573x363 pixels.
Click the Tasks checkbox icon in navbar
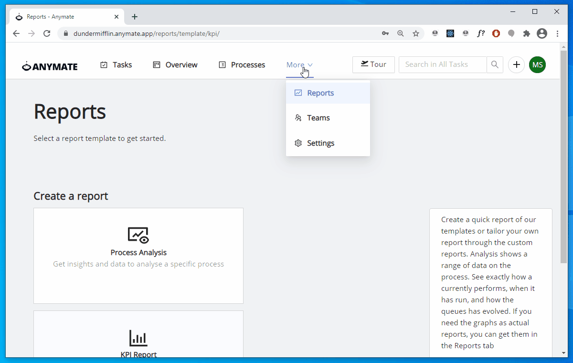[x=104, y=64]
